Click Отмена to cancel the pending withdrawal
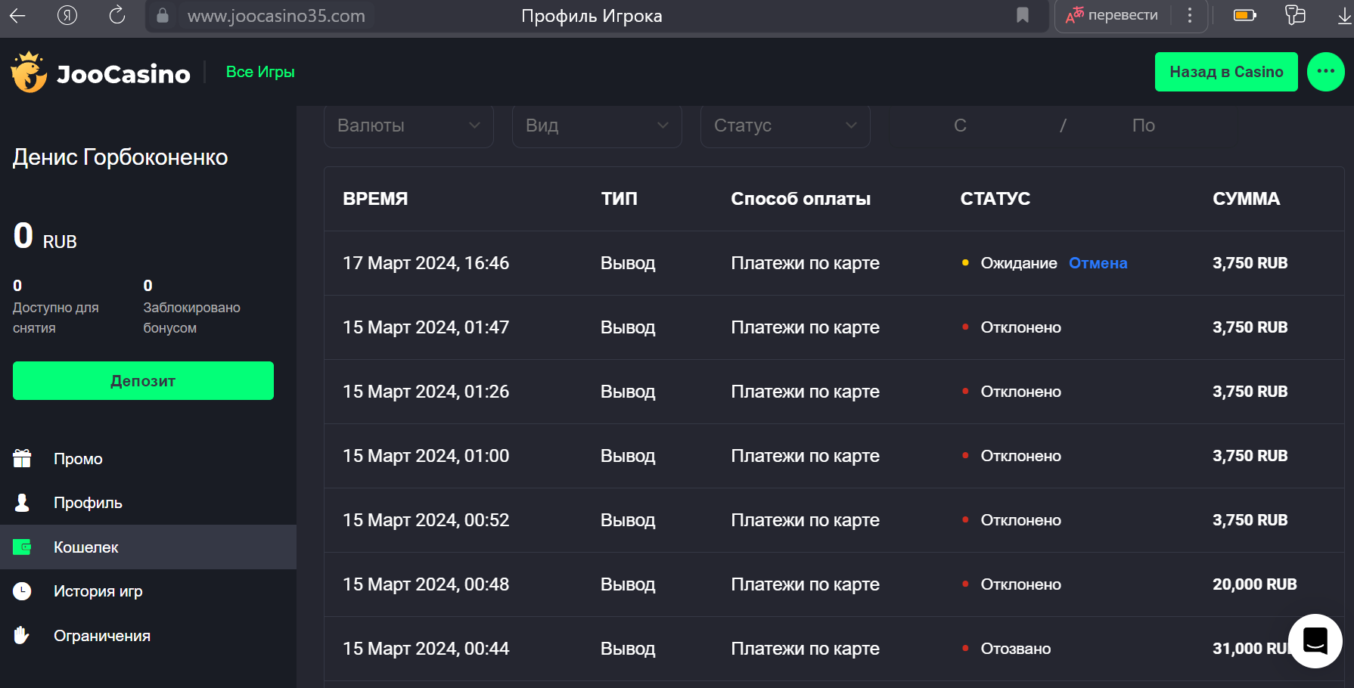The width and height of the screenshot is (1354, 688). [1098, 263]
